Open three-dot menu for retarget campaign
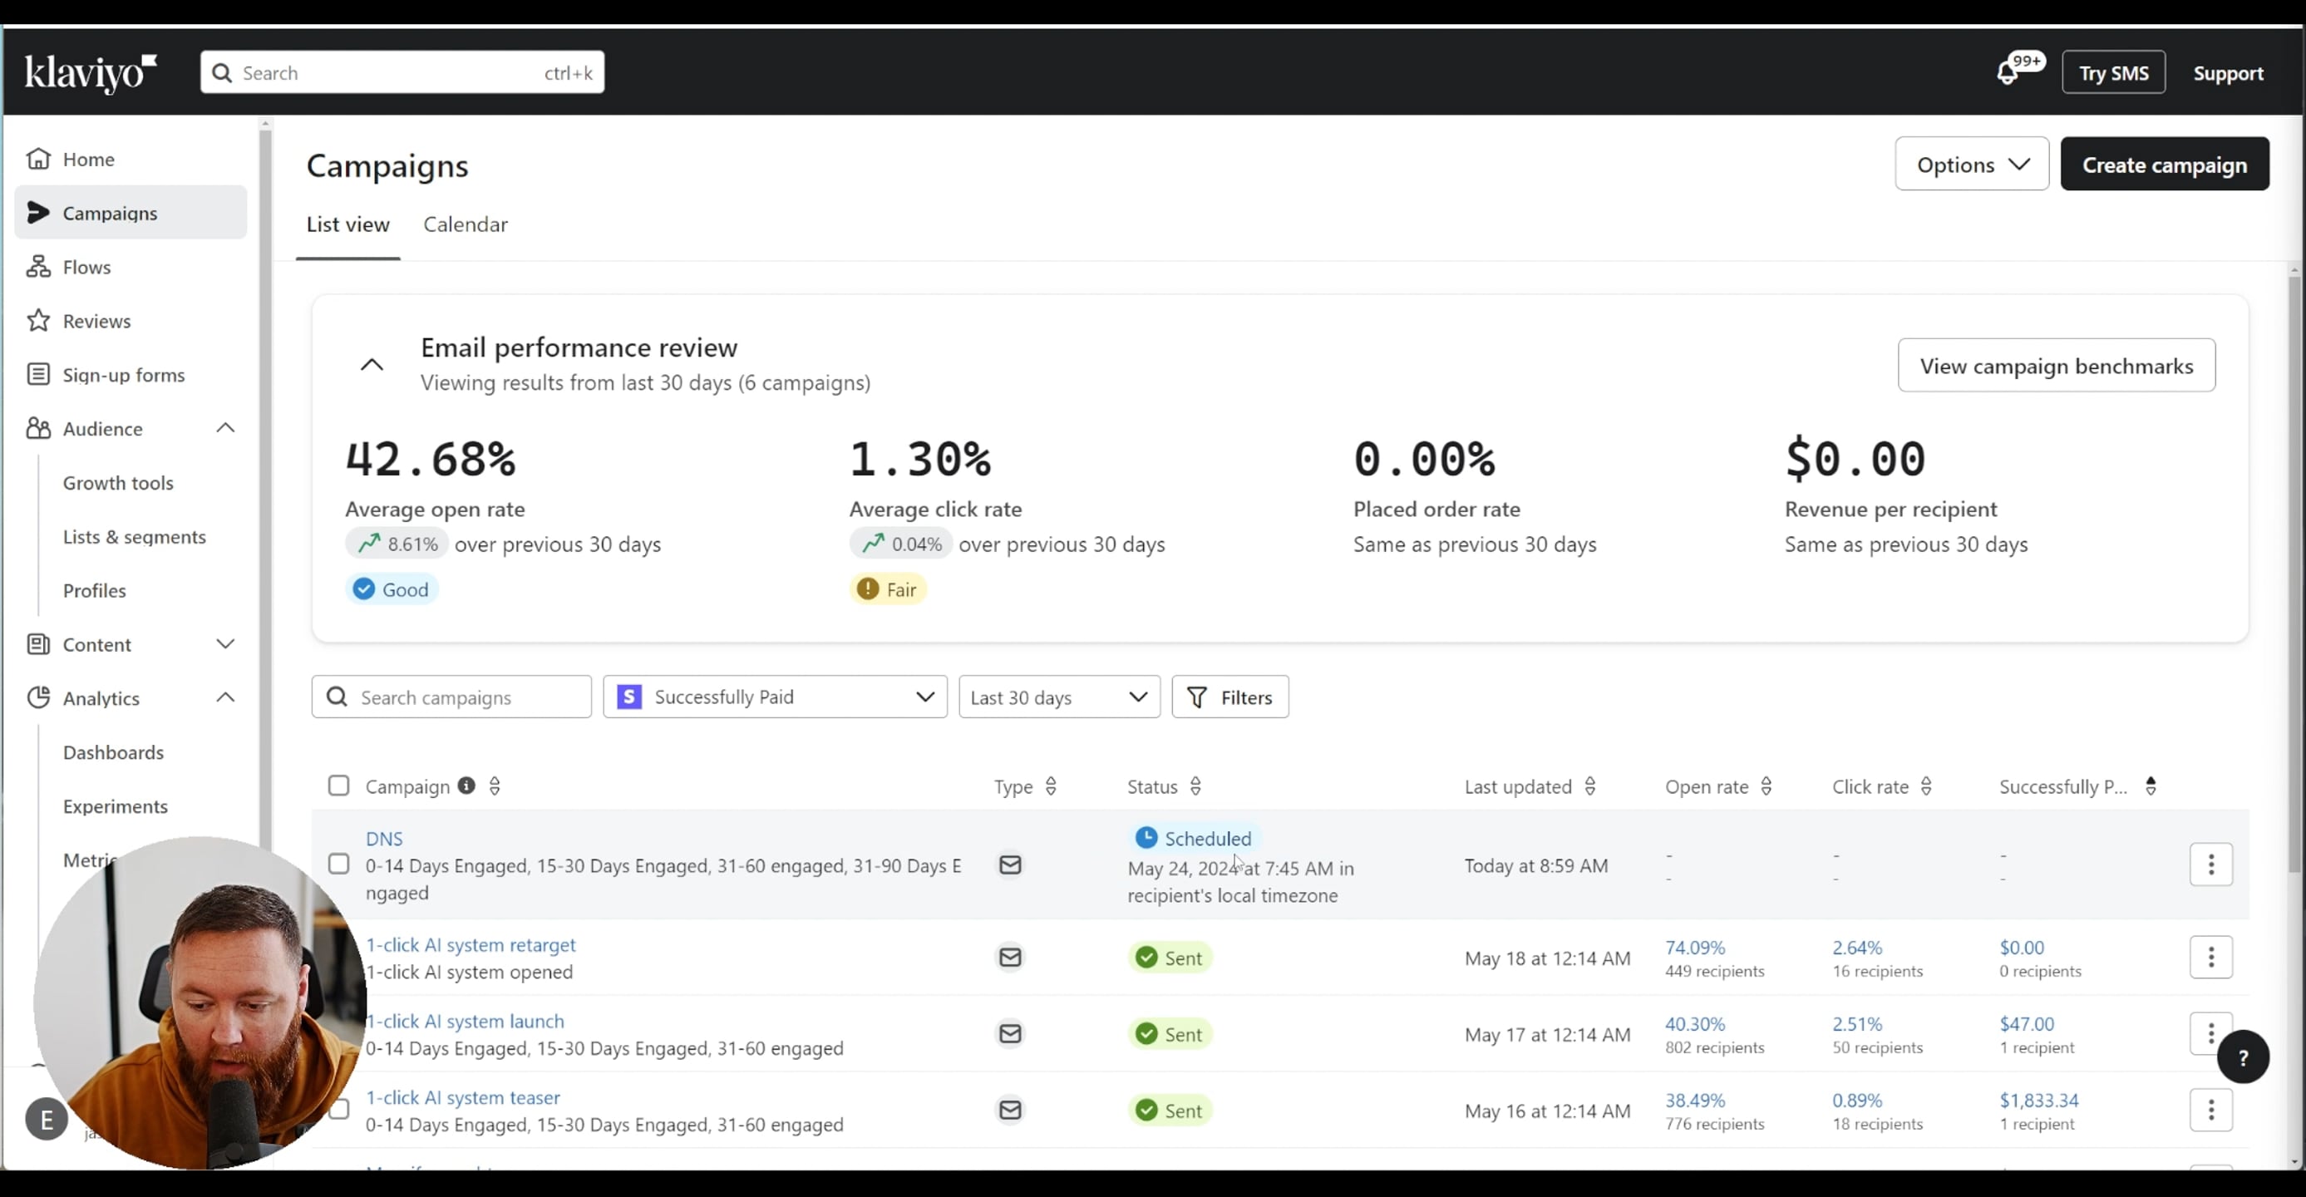 [x=2211, y=957]
